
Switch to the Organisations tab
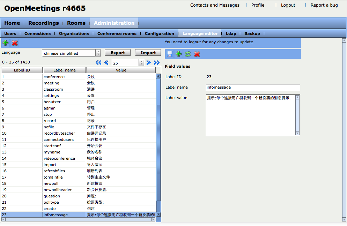(x=74, y=33)
